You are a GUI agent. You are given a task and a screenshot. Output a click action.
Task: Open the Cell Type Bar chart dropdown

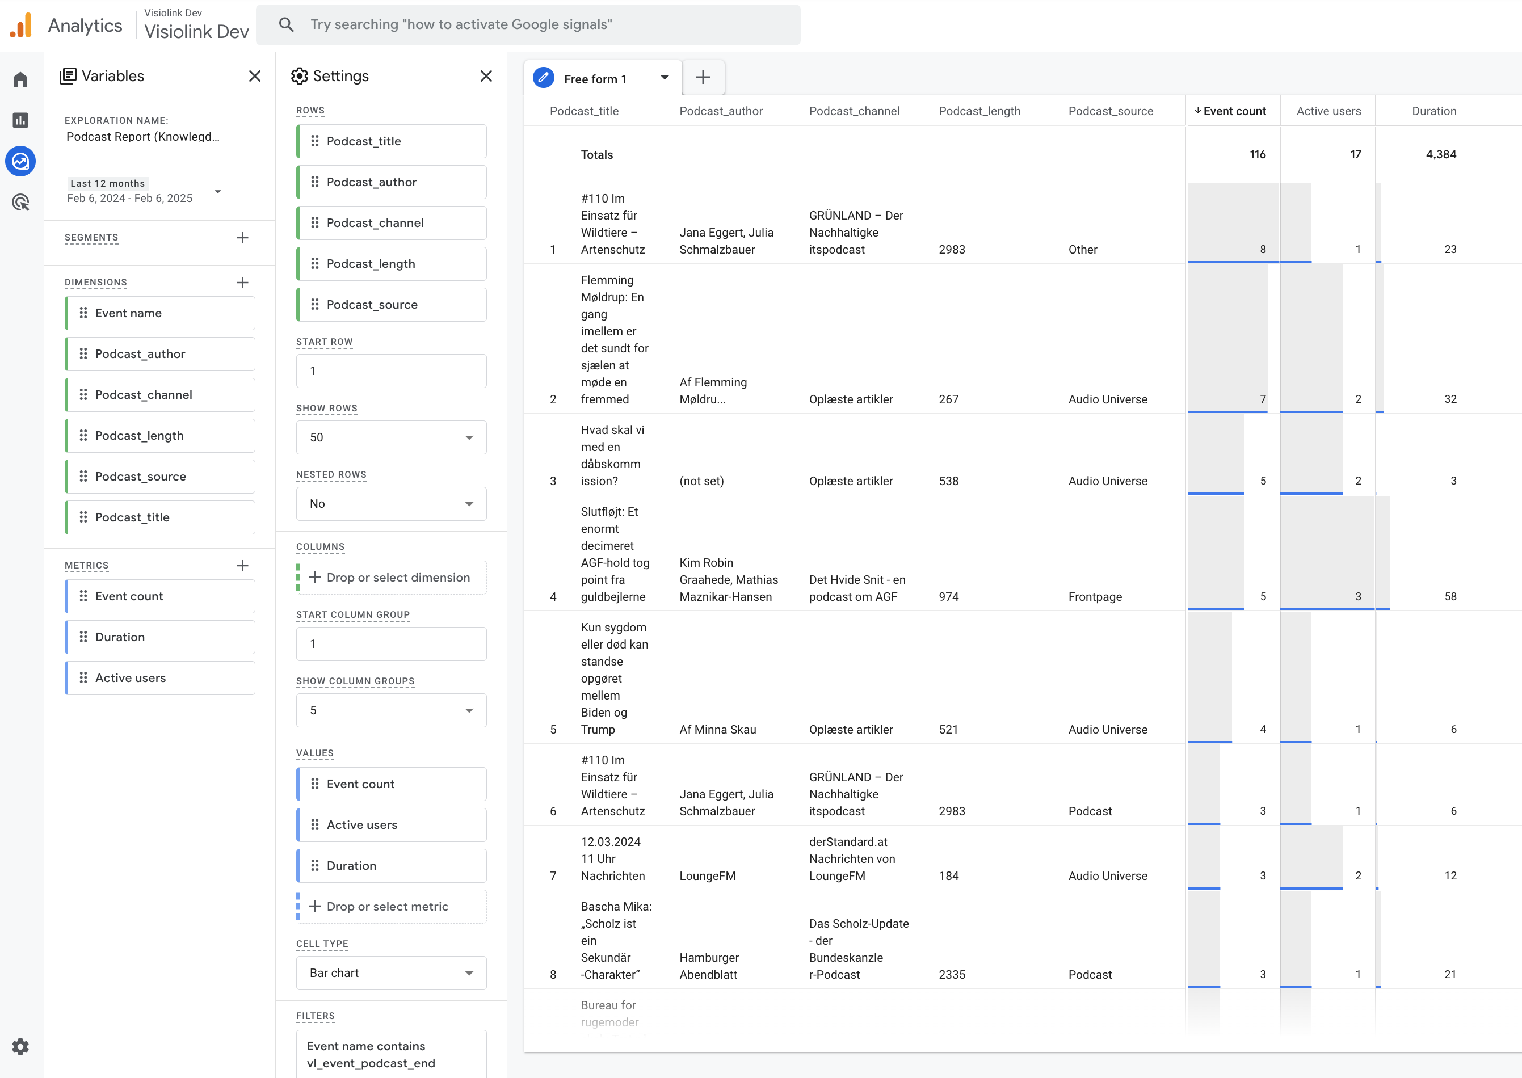[x=391, y=973]
